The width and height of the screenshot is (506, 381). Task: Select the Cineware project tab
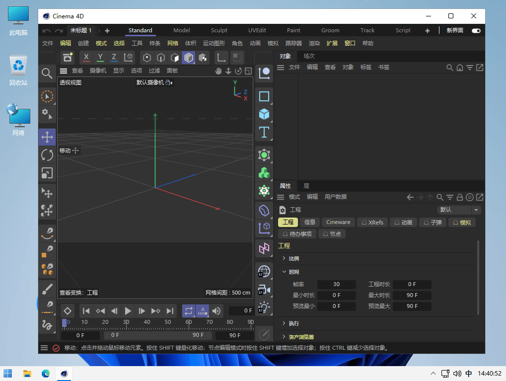click(338, 222)
